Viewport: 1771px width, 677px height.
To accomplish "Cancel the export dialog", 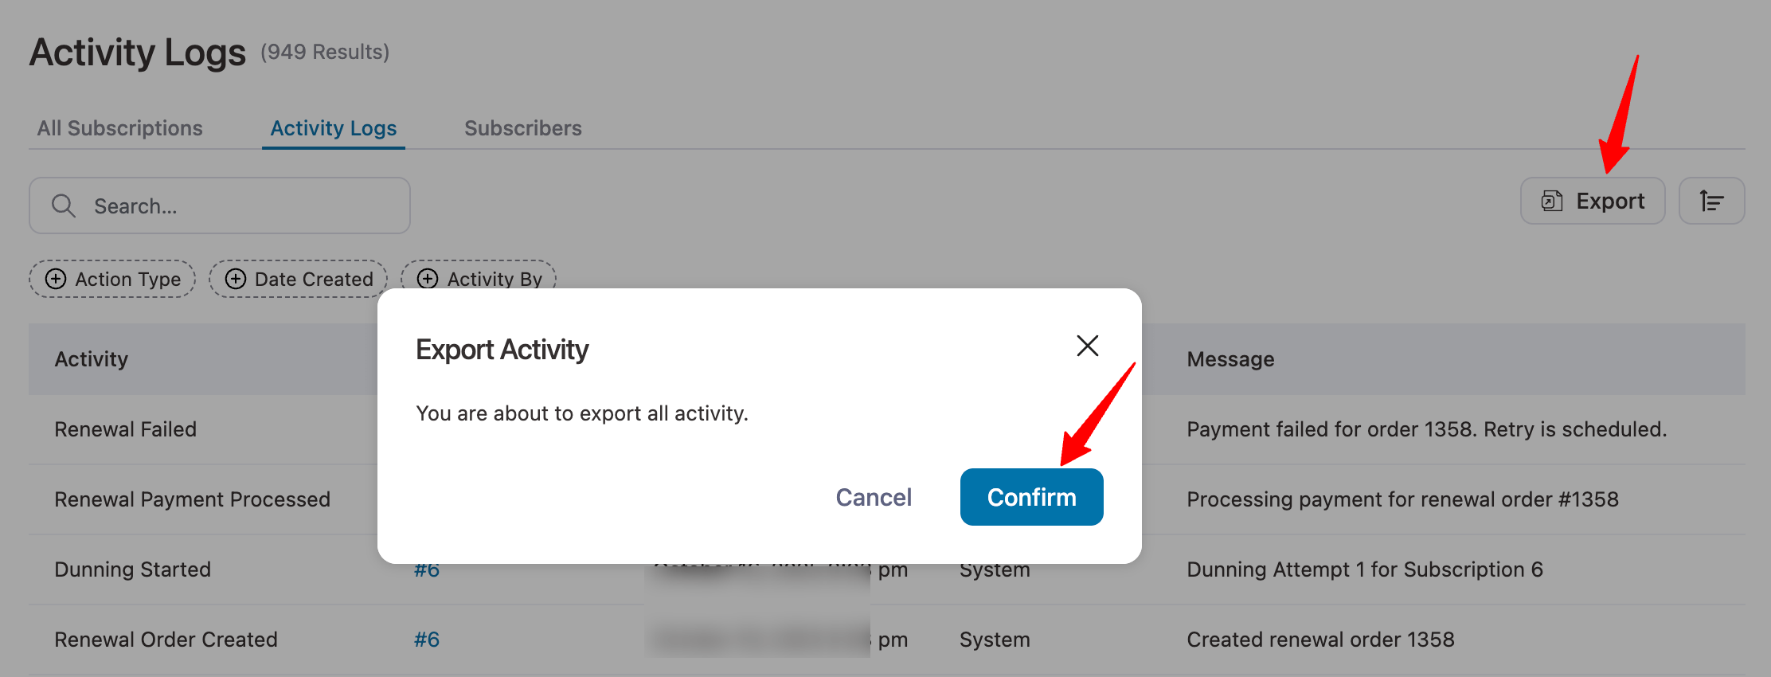I will click(873, 496).
